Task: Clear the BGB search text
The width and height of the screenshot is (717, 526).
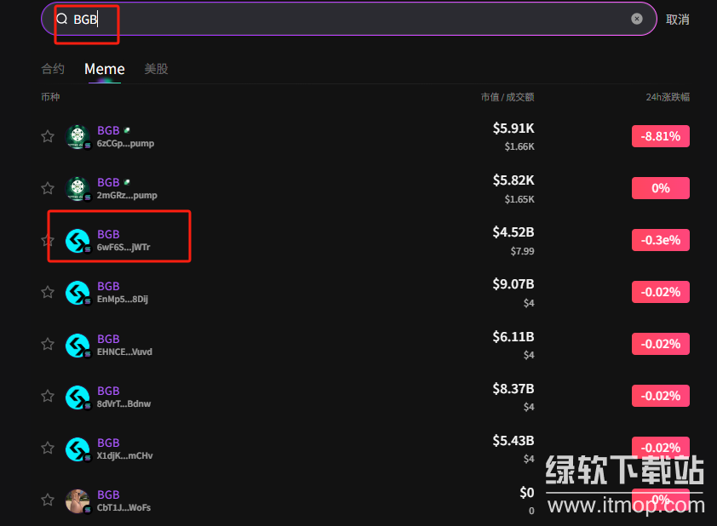Action: pos(636,19)
